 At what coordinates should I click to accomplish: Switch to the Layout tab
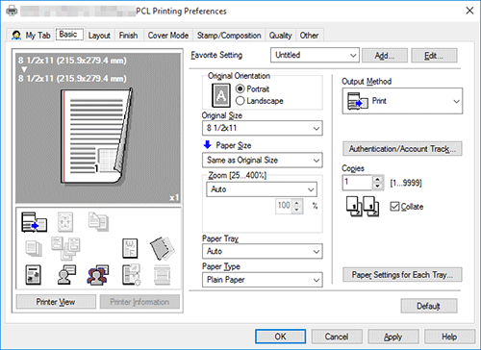99,36
